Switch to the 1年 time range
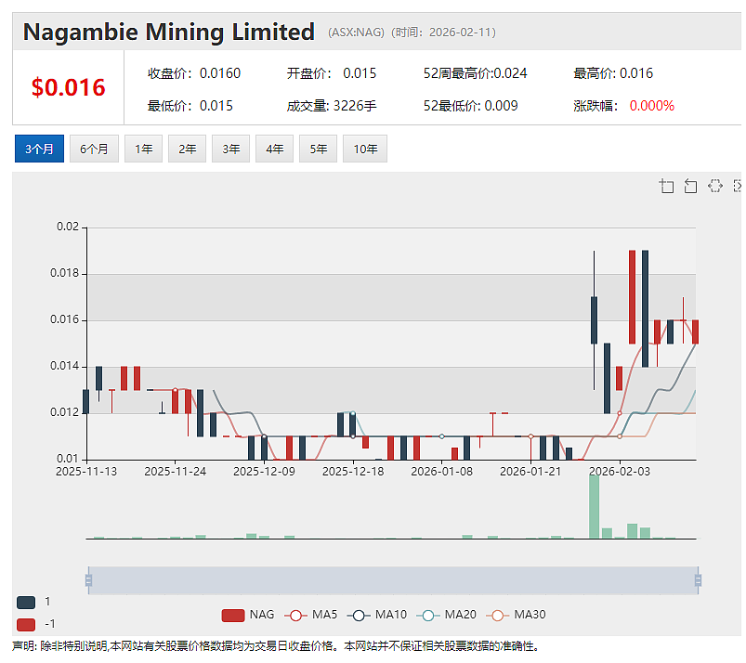Image resolution: width=746 pixels, height=663 pixels. [x=143, y=149]
